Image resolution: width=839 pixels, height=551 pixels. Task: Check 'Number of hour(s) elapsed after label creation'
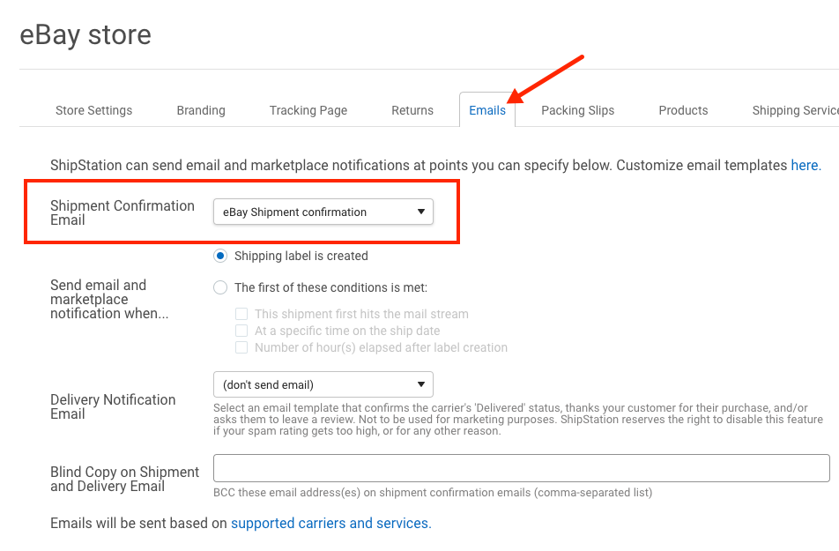point(241,347)
